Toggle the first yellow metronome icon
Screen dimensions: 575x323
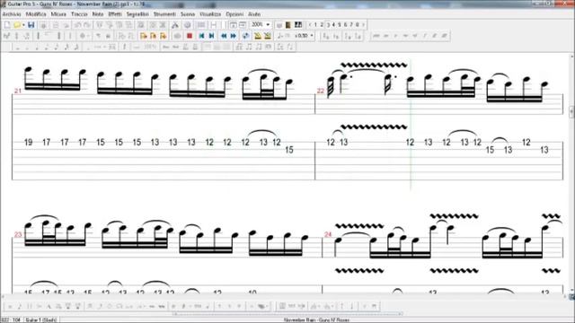tap(258, 36)
